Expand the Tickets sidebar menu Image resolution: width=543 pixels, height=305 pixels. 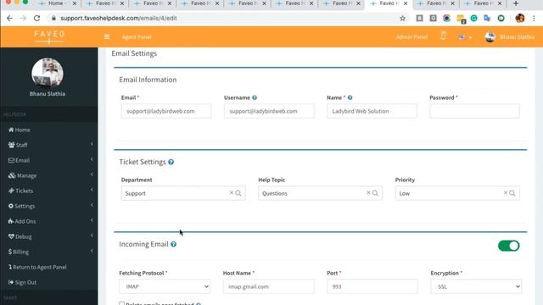tap(49, 191)
